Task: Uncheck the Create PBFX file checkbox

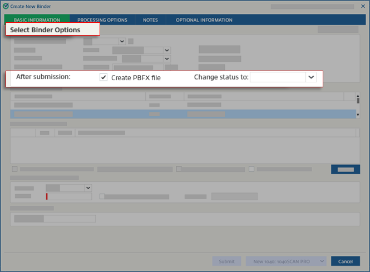Action: [103, 77]
